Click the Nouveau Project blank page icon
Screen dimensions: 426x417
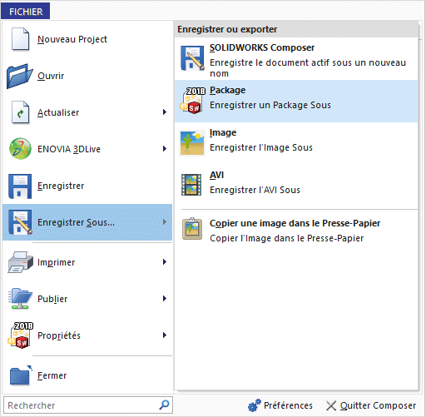pyautogui.click(x=20, y=39)
